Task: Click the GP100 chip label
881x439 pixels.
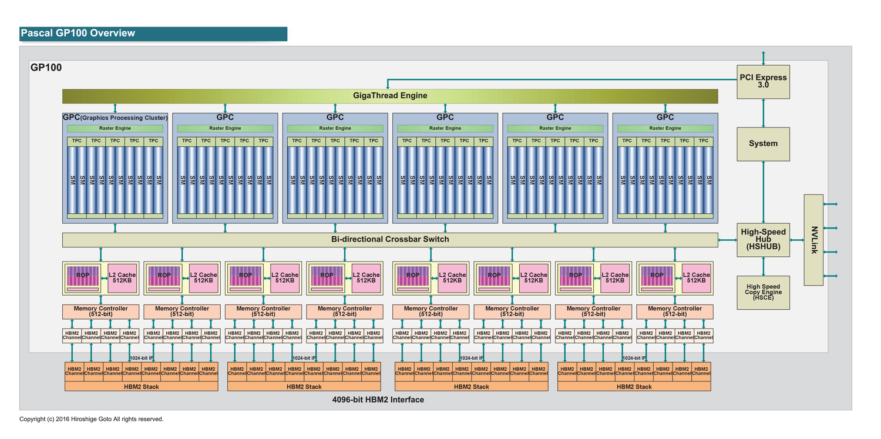Action: pos(46,68)
